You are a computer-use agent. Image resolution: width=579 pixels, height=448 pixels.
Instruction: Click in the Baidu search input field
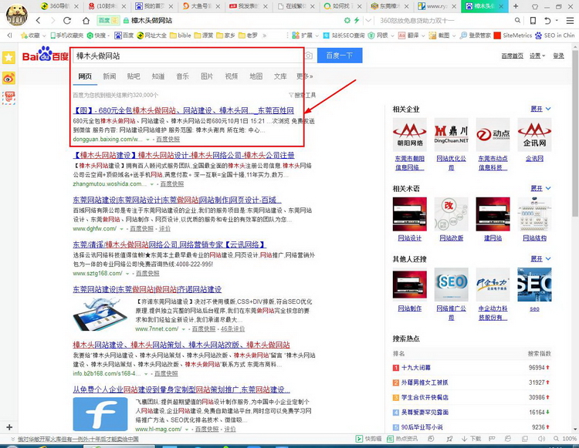click(x=188, y=56)
